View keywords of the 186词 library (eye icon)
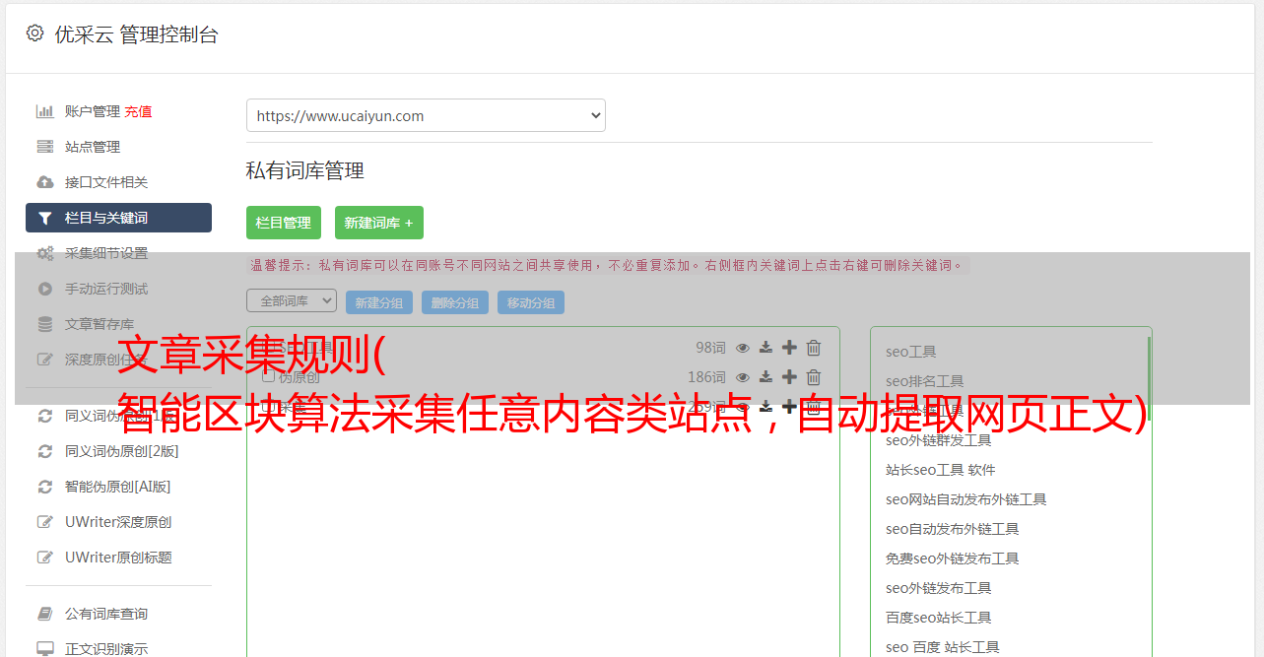The image size is (1264, 657). [x=743, y=376]
